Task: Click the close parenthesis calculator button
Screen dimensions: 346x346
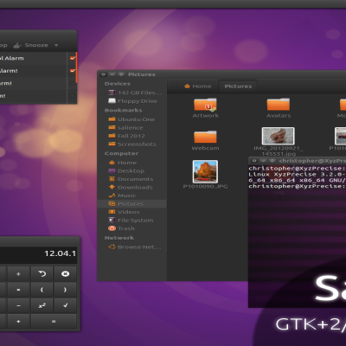Action: point(66,290)
